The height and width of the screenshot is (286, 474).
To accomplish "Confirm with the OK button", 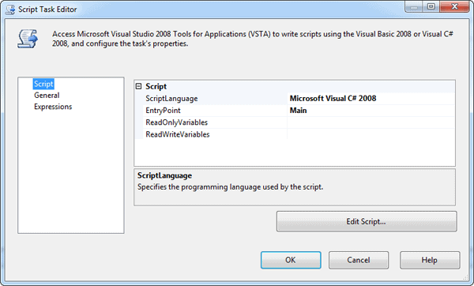I will [x=291, y=260].
